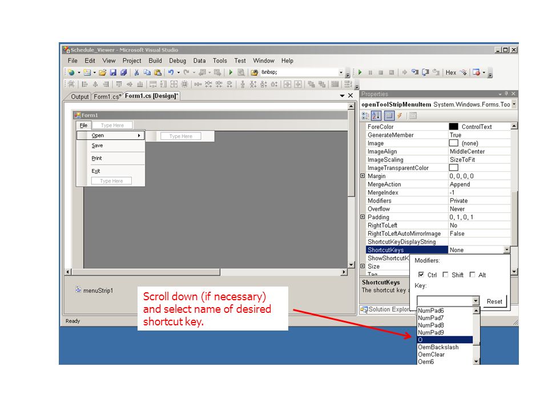Switch to the Form1.cs code tab
Image resolution: width=548 pixels, height=411 pixels.
(107, 97)
